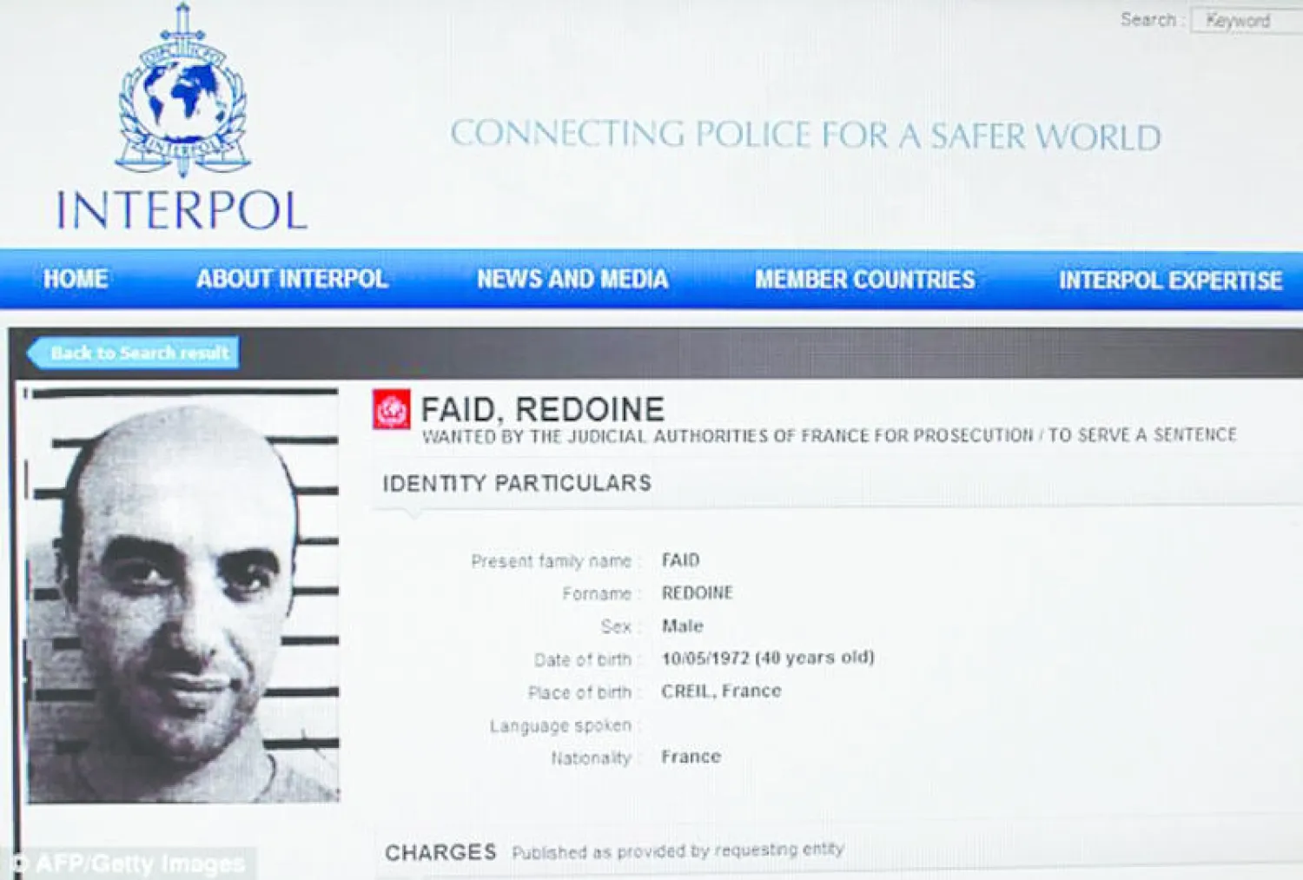Screen dimensions: 1303x880
Task: Click the wanted notice mugshot photo
Action: coord(182,595)
